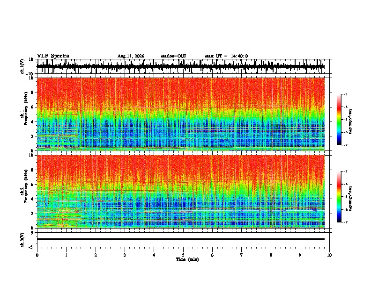Click time axis tick label "8"
The height and width of the screenshot is (286, 371).
[271, 255]
